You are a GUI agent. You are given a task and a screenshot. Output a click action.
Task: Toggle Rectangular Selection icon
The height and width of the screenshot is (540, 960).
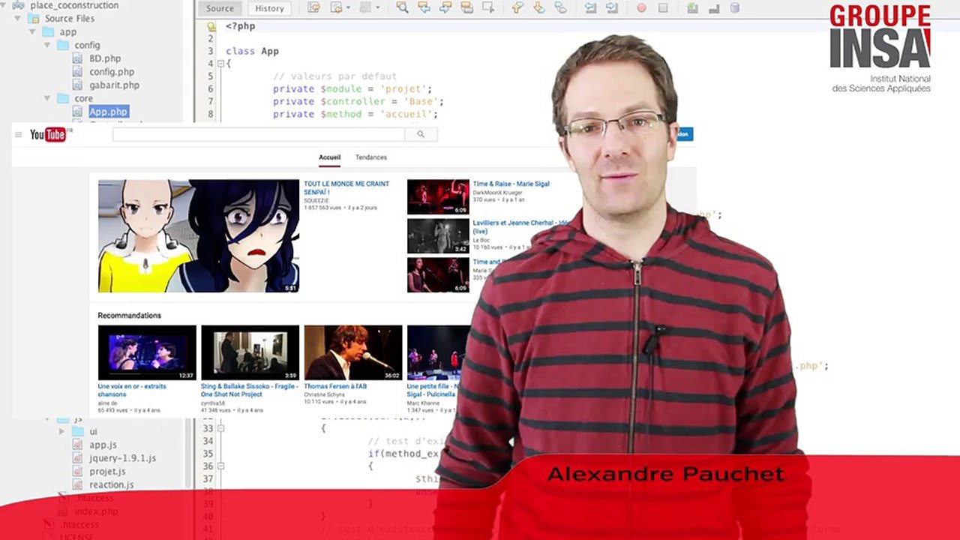(x=488, y=8)
